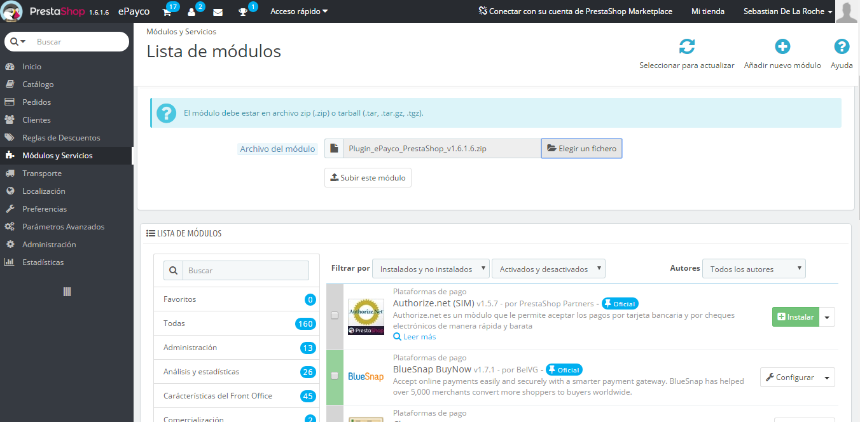Image resolution: width=860 pixels, height=422 pixels.
Task: Click Conectar con su cuenta de PrestaShop Marketplace
Action: click(x=576, y=11)
